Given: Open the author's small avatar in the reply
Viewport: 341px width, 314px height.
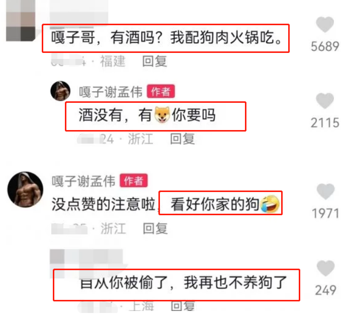Looking at the screenshot, I should [60, 91].
